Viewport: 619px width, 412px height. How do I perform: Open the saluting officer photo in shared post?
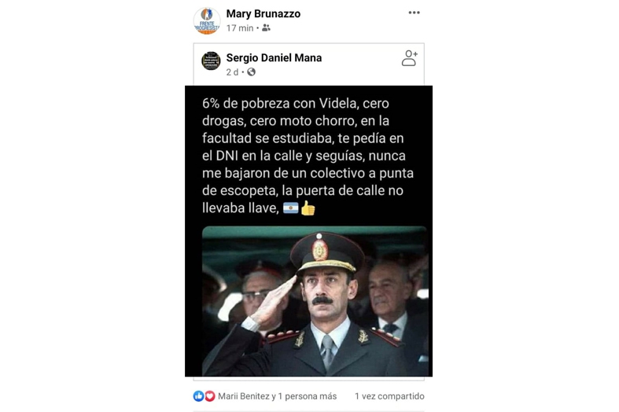[315, 301]
